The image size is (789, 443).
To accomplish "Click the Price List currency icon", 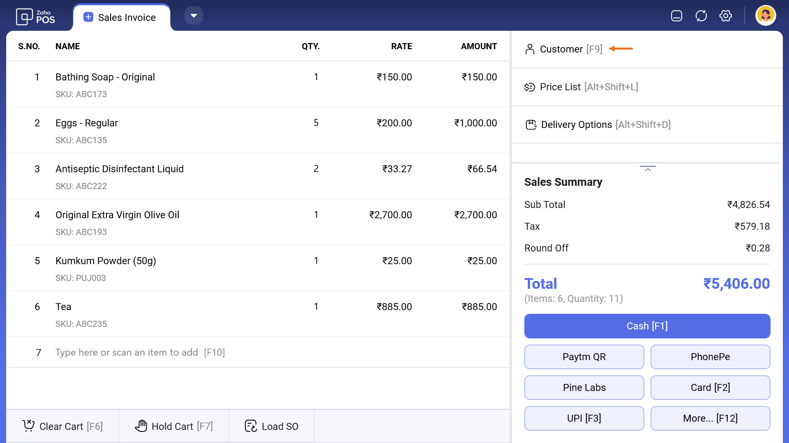I will click(530, 87).
